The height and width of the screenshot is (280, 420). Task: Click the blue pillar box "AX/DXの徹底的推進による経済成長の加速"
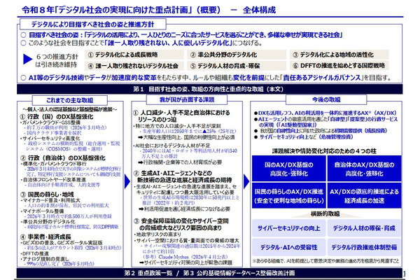[x=364, y=195]
